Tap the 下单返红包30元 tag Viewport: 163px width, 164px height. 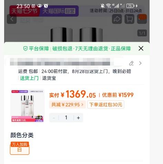pos(106,105)
